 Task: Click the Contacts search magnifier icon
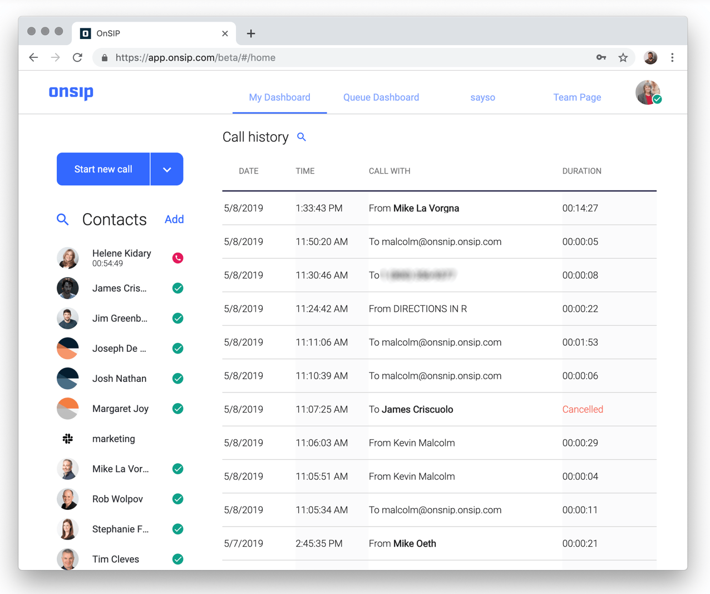pos(63,220)
